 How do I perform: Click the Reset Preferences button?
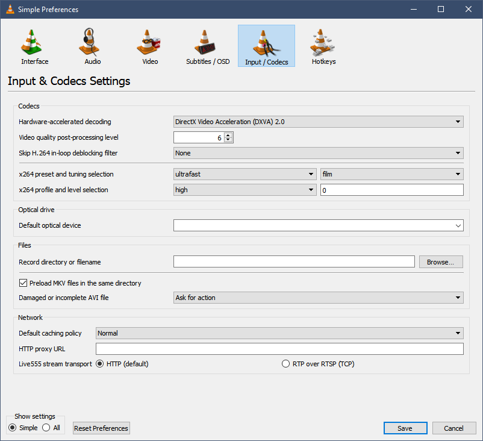point(101,428)
